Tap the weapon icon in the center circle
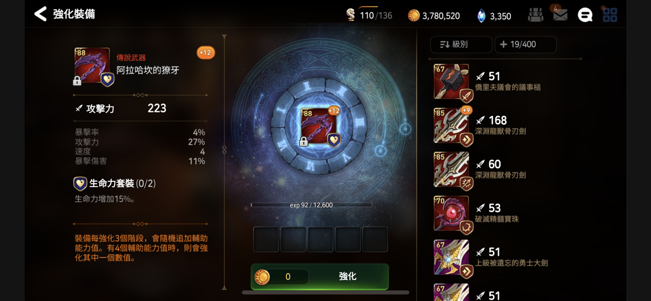 coord(319,127)
